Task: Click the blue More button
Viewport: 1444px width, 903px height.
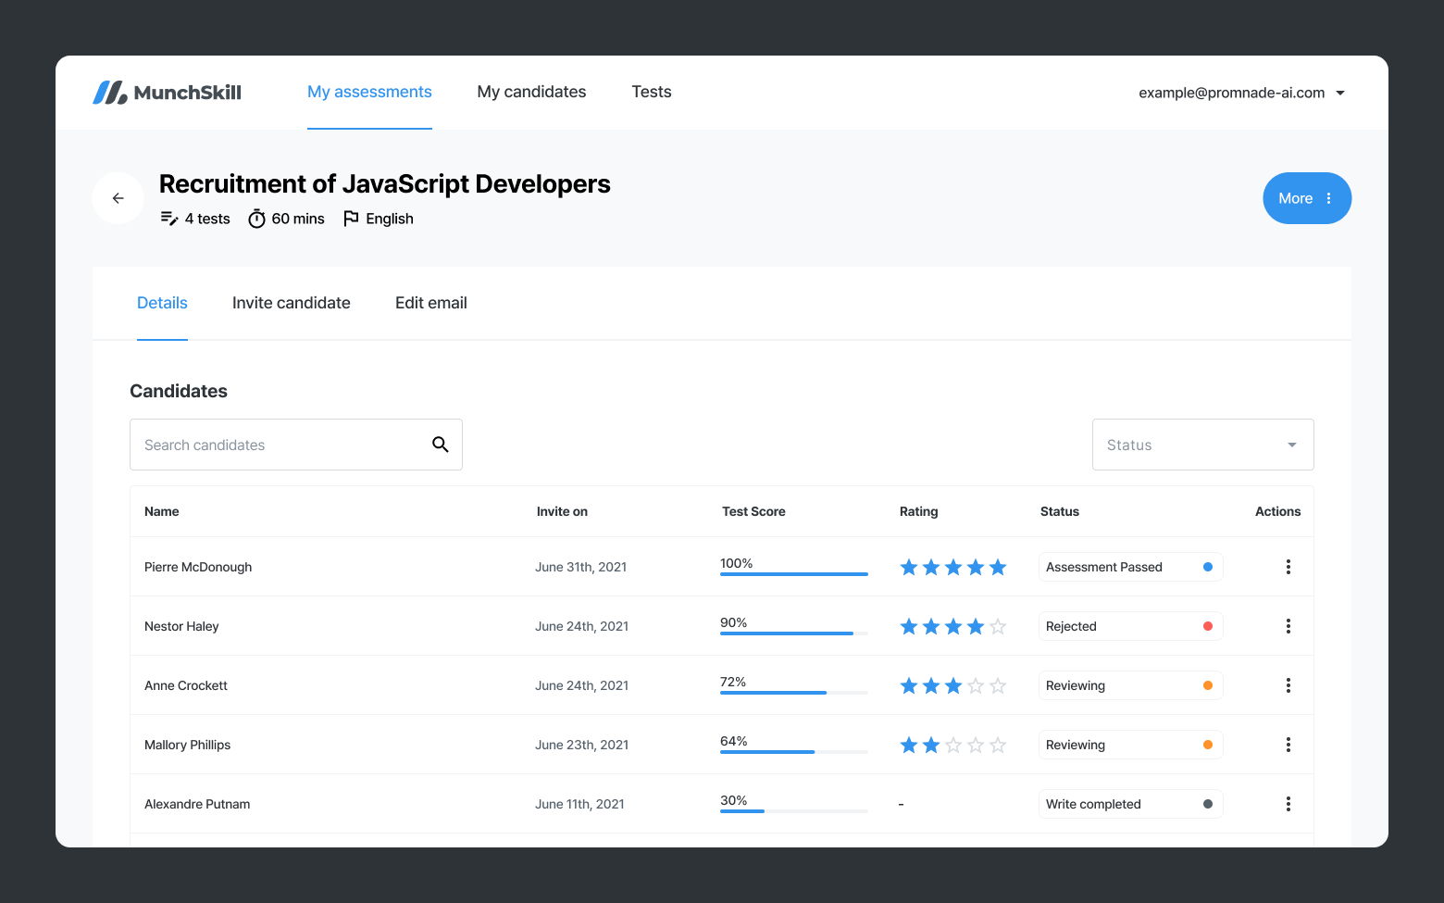Action: [1307, 198]
